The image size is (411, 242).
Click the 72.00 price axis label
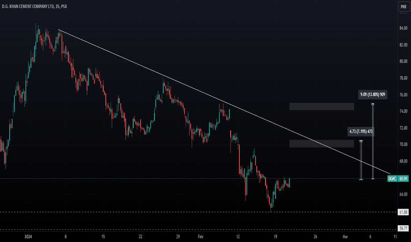tap(404, 128)
